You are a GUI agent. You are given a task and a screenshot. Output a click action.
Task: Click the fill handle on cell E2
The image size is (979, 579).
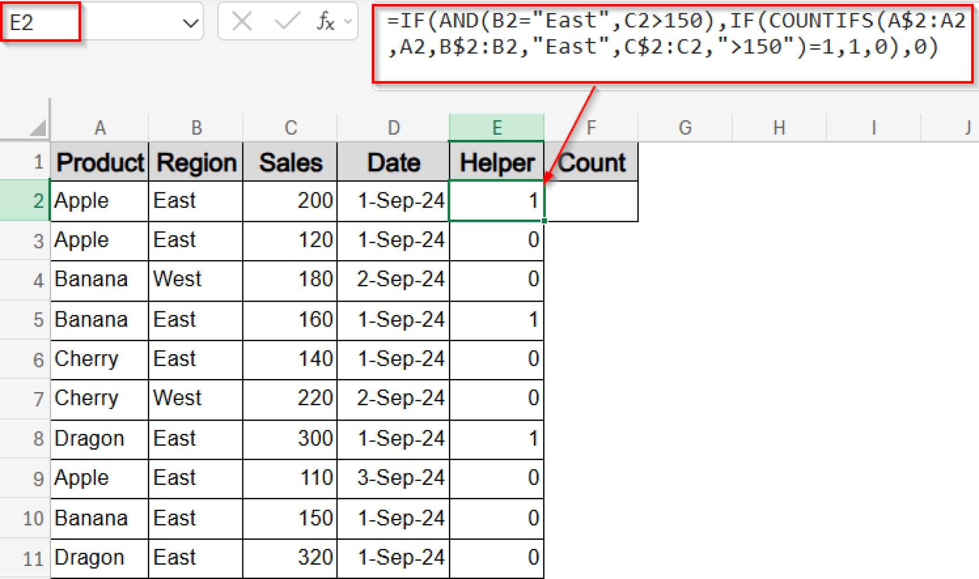coord(544,221)
